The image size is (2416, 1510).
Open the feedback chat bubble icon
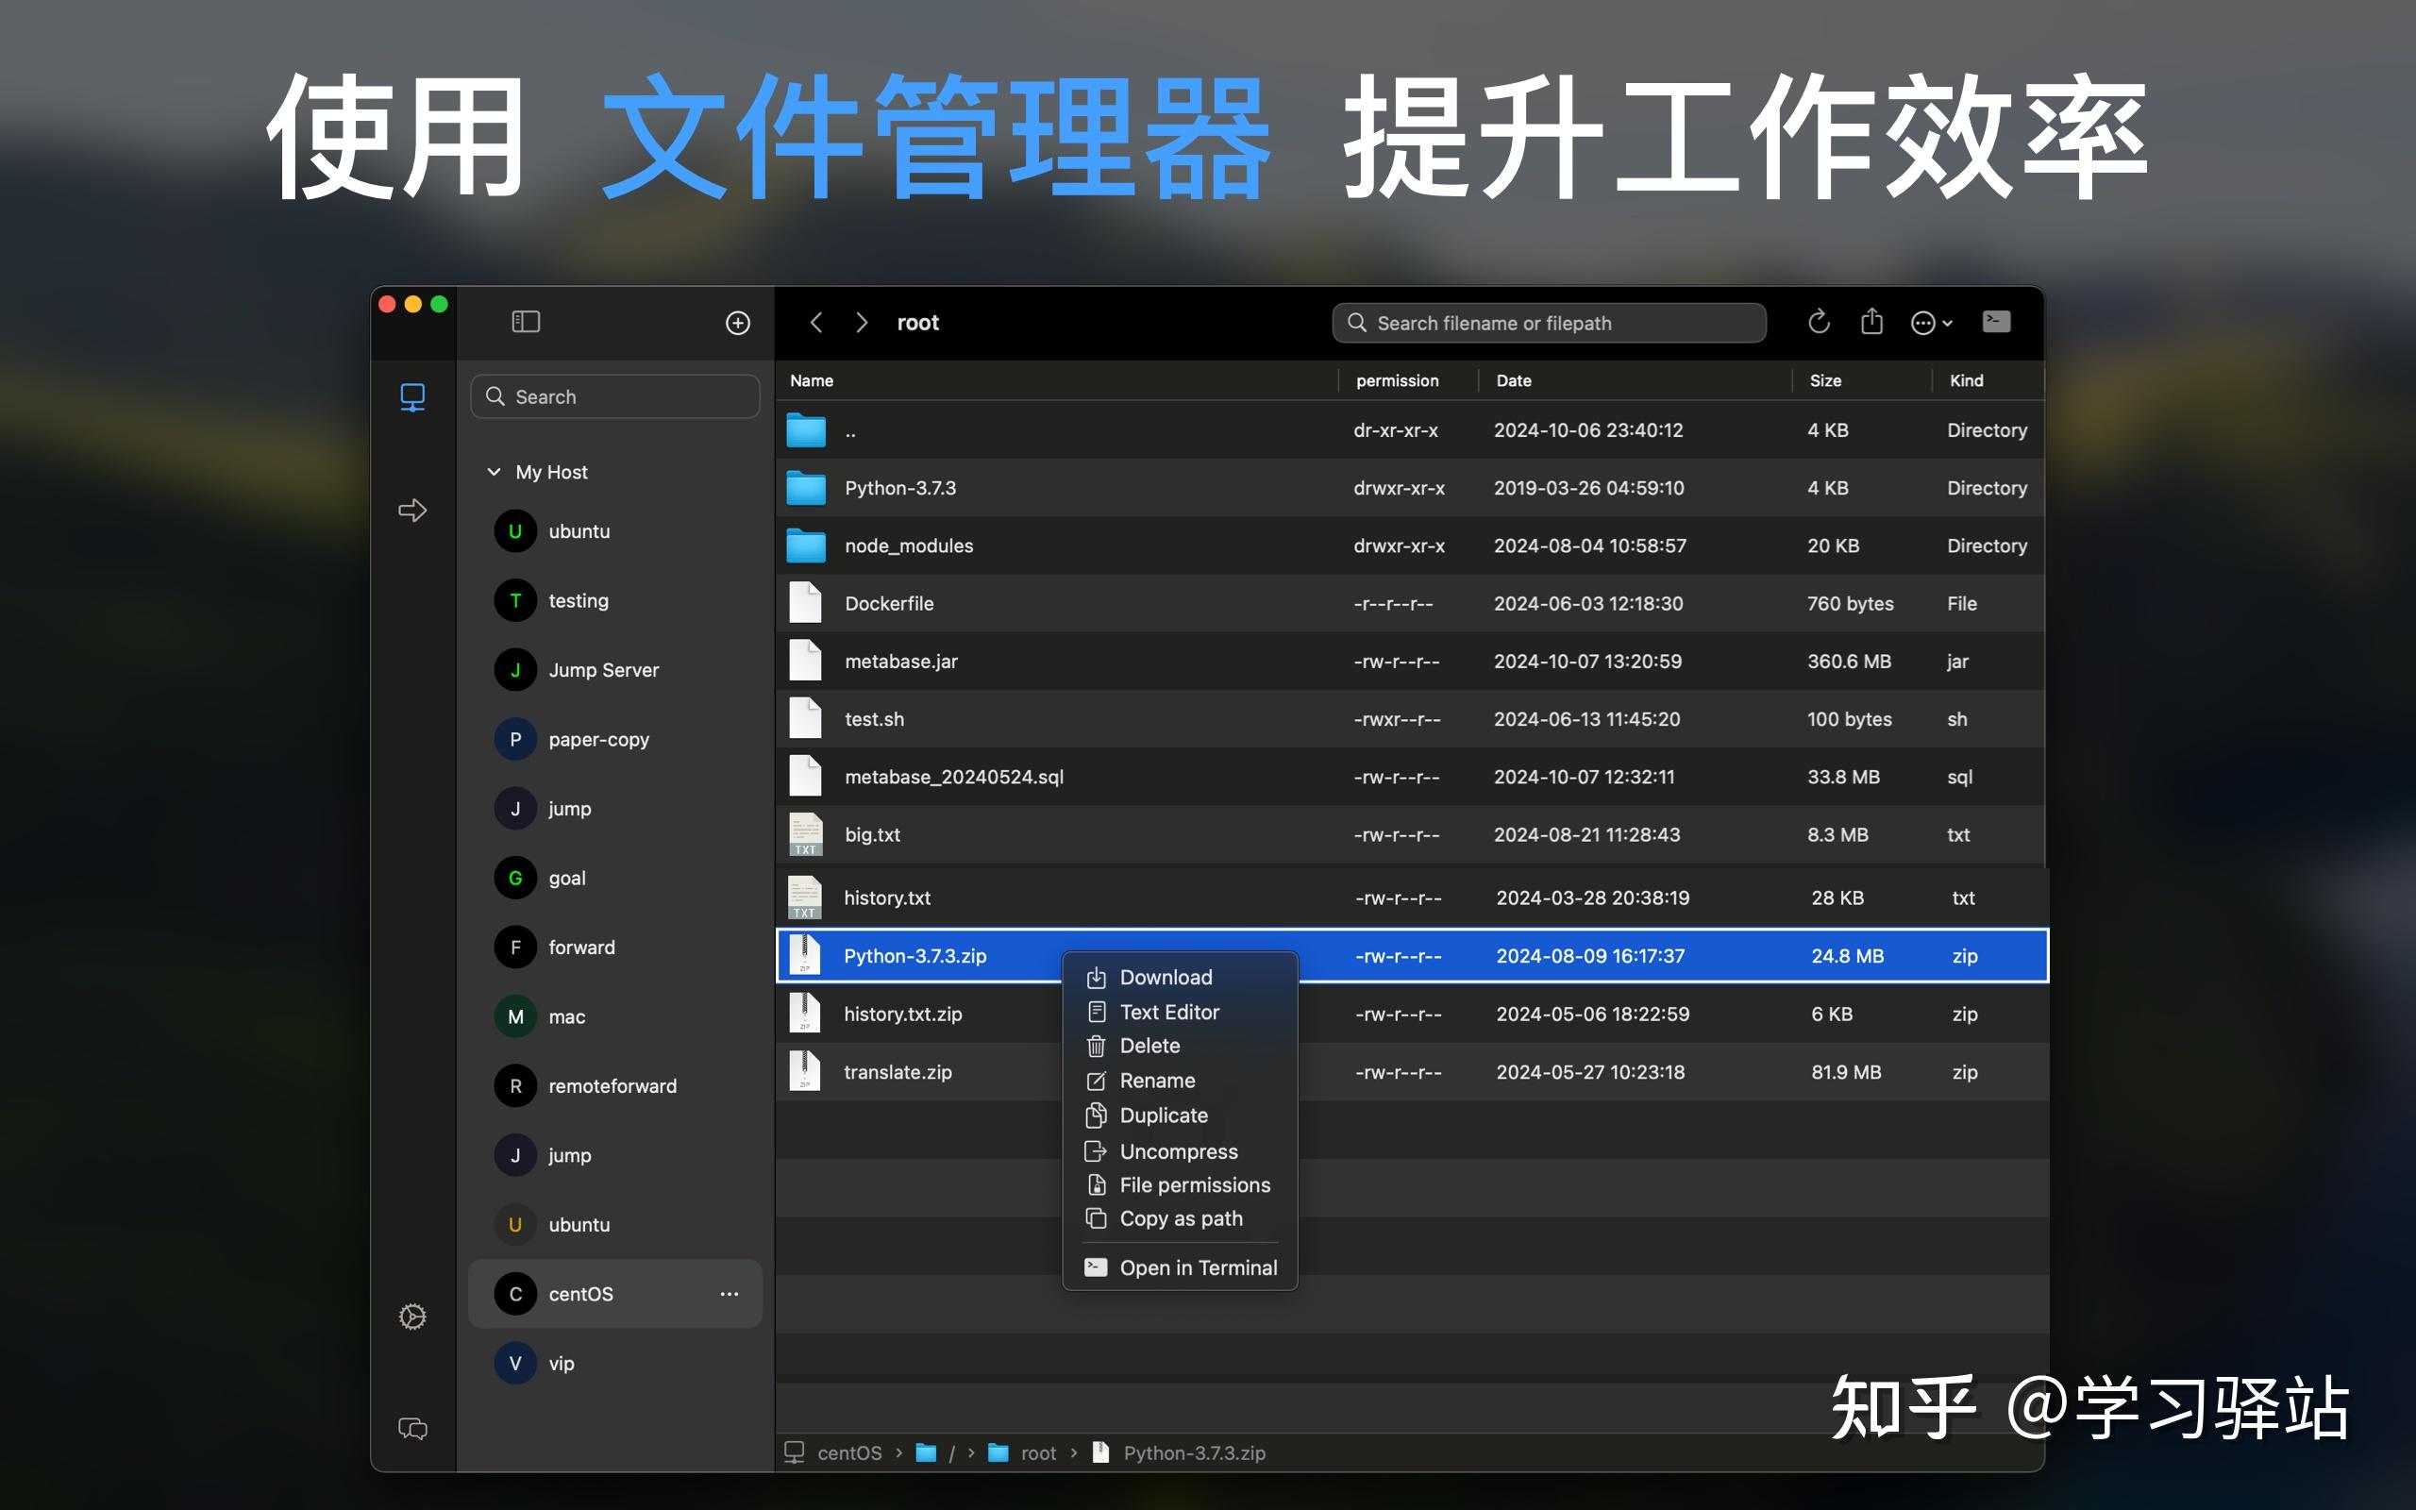(x=412, y=1429)
